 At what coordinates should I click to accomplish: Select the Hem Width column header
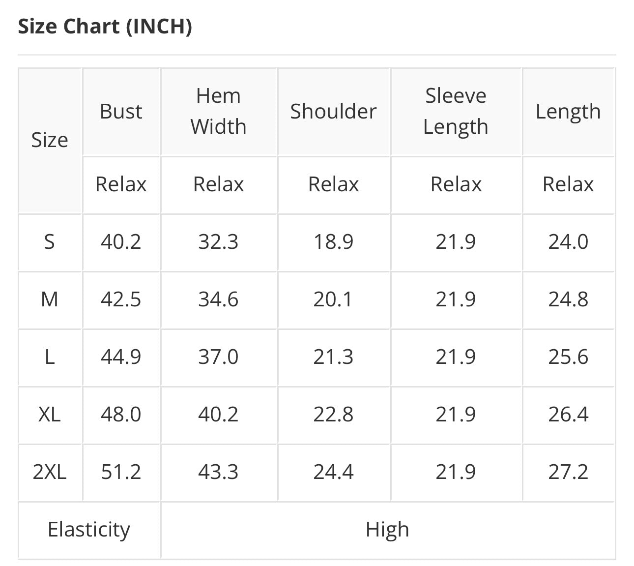218,111
